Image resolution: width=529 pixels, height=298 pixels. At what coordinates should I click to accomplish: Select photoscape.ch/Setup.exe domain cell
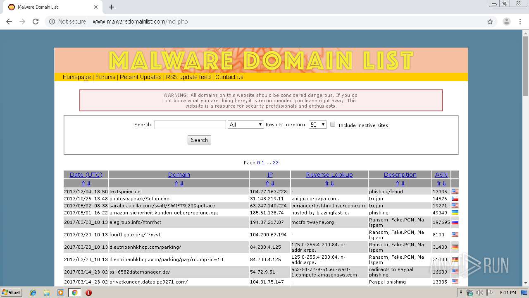[179, 199]
